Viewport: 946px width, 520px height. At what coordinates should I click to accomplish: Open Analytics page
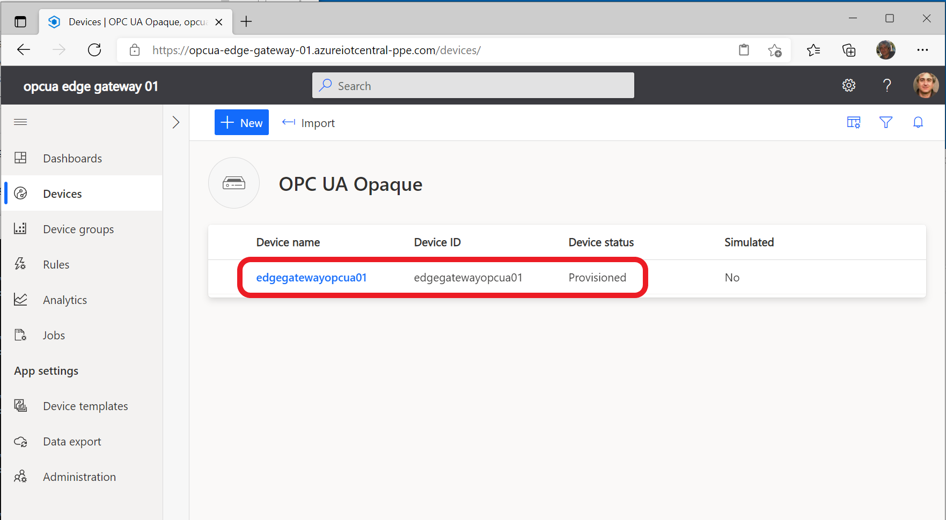click(x=82, y=300)
